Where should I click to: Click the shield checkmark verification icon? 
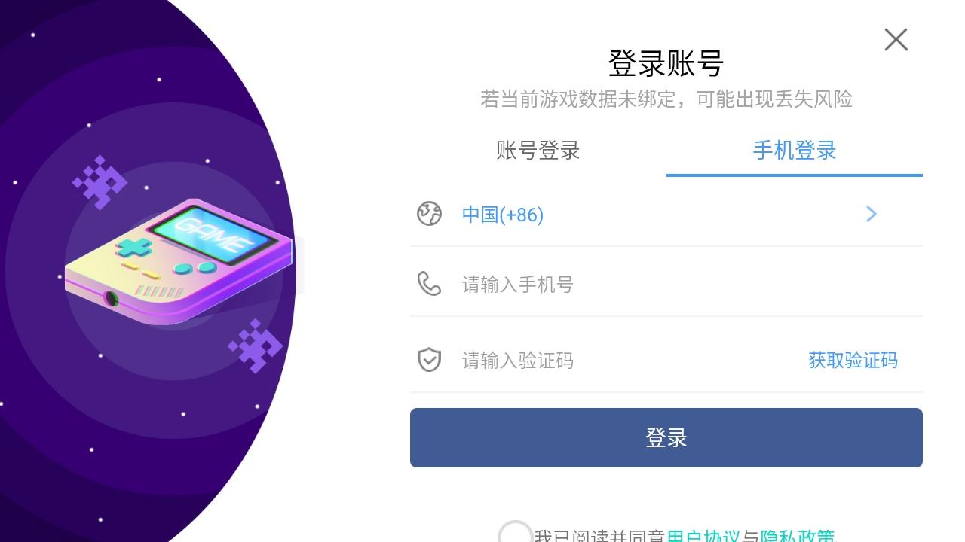[429, 360]
